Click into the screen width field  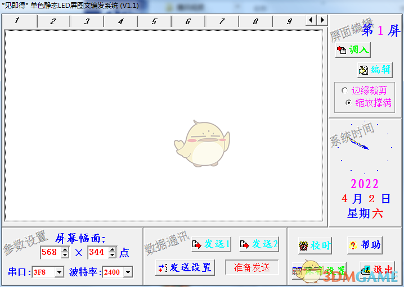[x=50, y=253]
